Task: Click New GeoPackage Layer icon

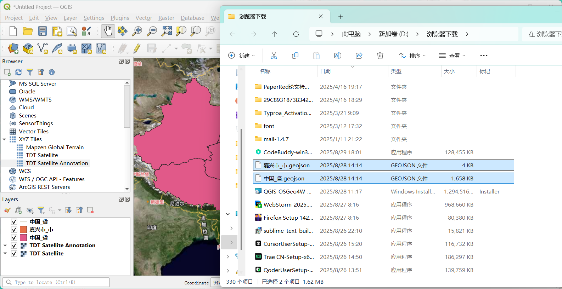Action: [28, 48]
